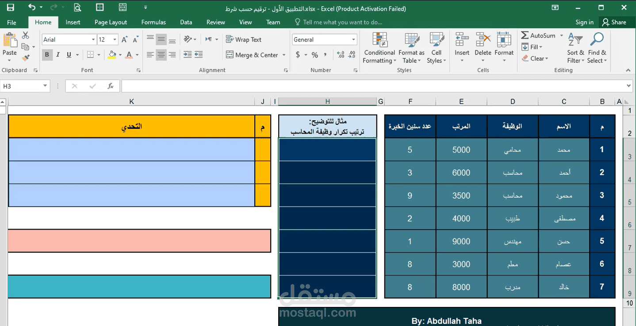Click the Share button
Viewport: 636px width, 326px height.
(614, 22)
